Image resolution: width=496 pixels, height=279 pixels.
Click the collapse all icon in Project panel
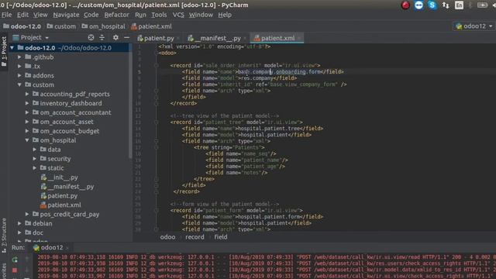[x=102, y=38]
